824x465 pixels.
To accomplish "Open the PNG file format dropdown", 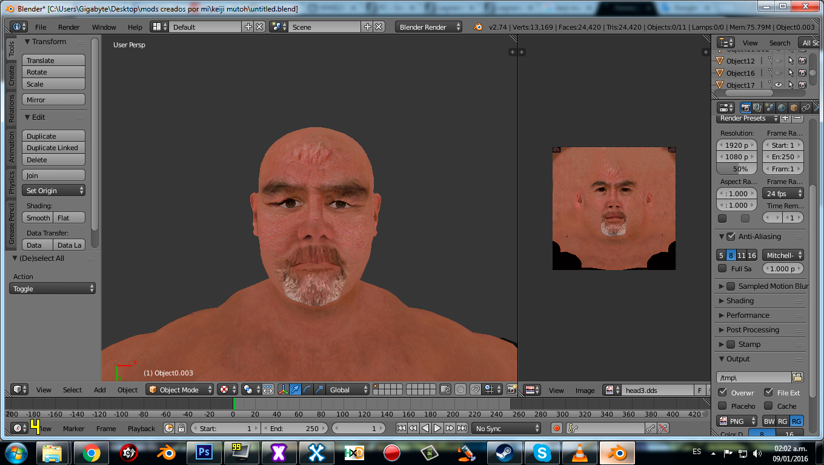I will [737, 421].
